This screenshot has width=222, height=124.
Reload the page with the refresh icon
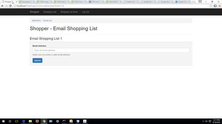coord(10,6)
